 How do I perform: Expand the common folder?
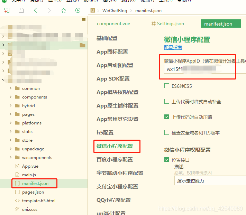10,88
